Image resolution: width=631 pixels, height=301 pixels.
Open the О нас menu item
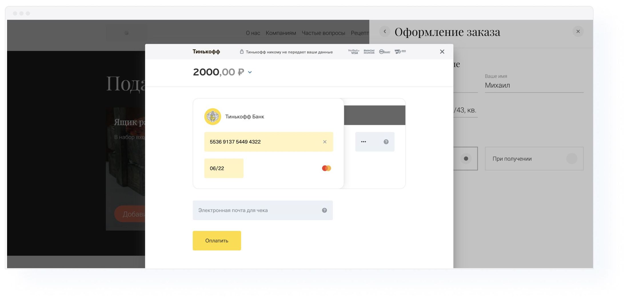[253, 33]
